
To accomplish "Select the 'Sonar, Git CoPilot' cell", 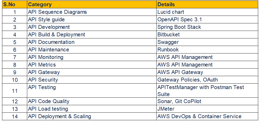I will point(207,101).
